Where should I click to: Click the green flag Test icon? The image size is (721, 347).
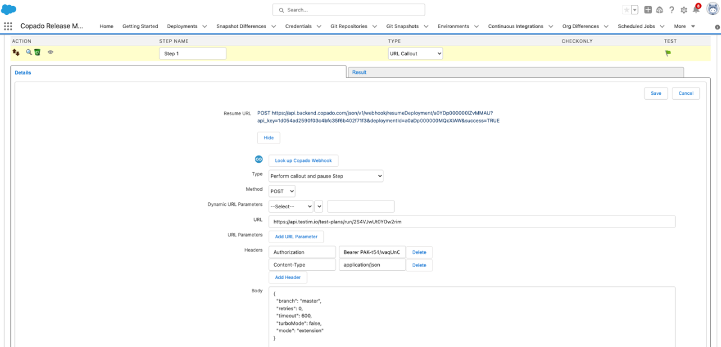point(668,53)
